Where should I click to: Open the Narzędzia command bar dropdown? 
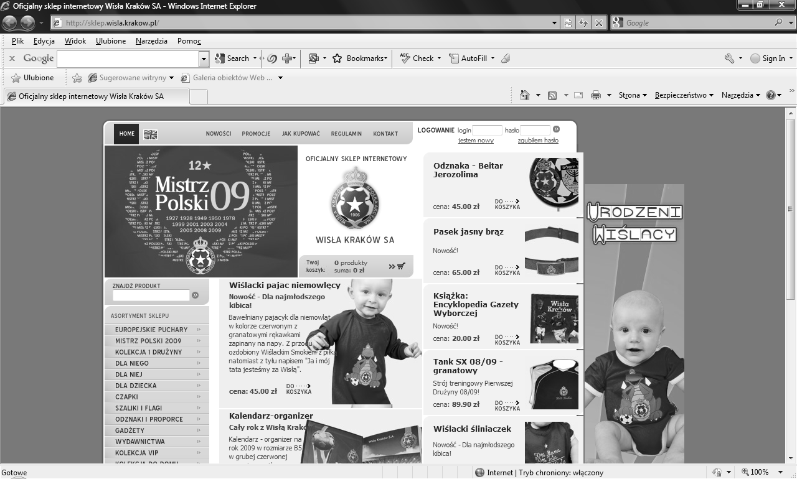point(741,95)
